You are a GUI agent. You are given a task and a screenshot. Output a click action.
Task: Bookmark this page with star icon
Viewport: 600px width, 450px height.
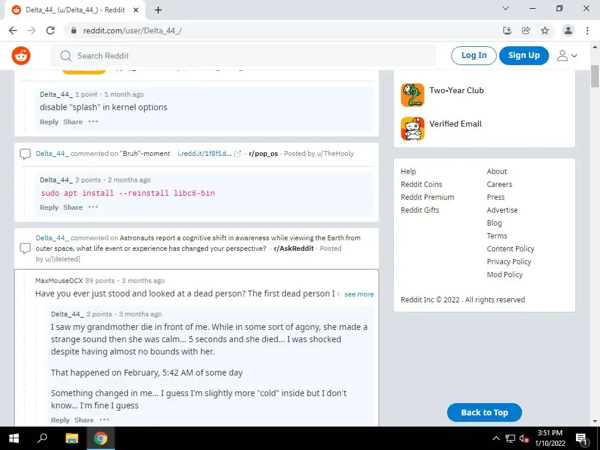click(545, 30)
